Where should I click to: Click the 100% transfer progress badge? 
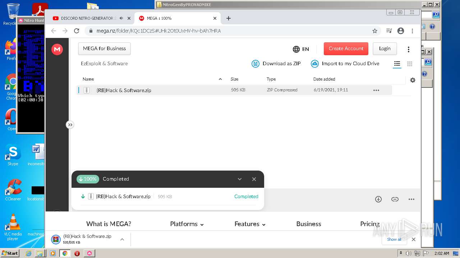coord(88,179)
